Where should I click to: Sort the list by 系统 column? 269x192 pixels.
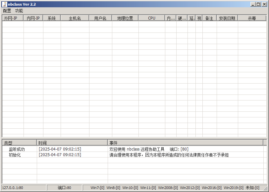click(52, 18)
